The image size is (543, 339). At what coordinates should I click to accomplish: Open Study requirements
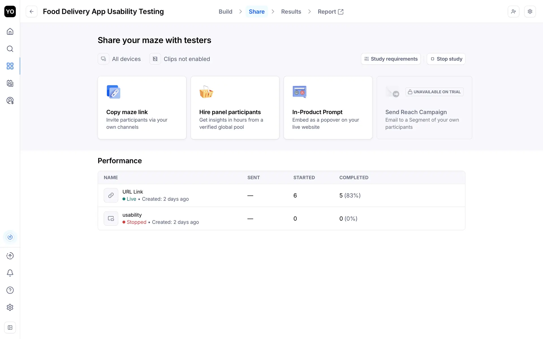(391, 59)
